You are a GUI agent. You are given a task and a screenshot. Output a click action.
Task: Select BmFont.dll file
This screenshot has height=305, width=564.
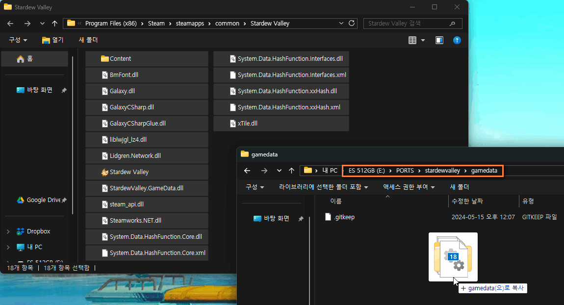pyautogui.click(x=147, y=75)
